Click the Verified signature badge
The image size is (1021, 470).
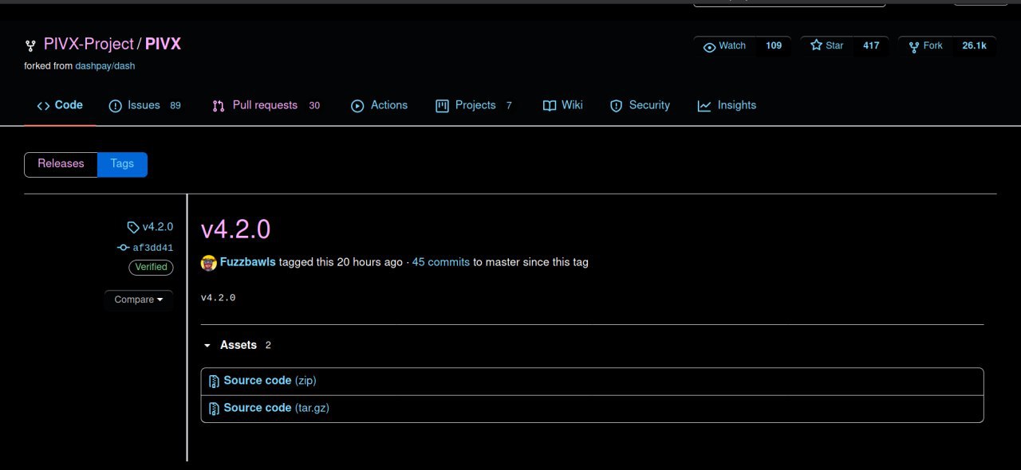click(x=151, y=268)
